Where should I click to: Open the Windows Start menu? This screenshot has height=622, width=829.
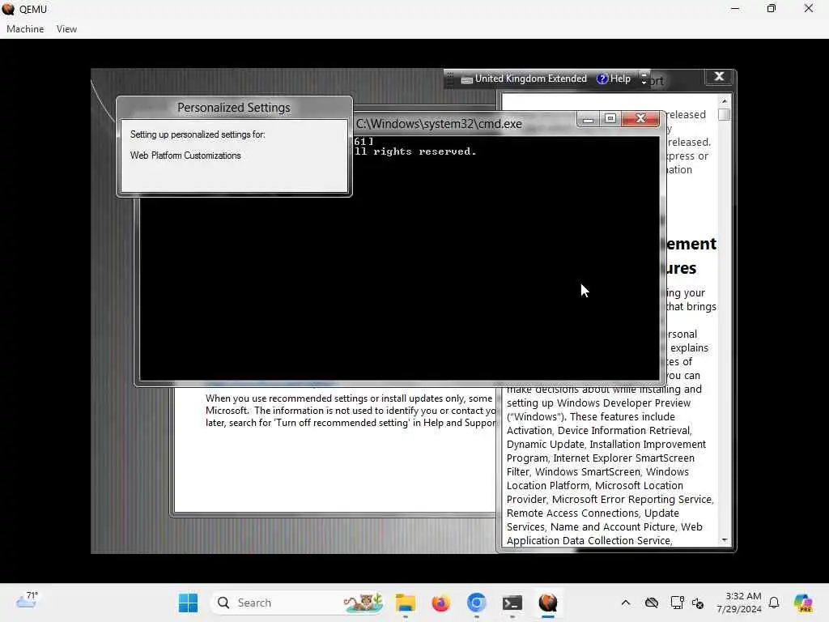coord(188,603)
